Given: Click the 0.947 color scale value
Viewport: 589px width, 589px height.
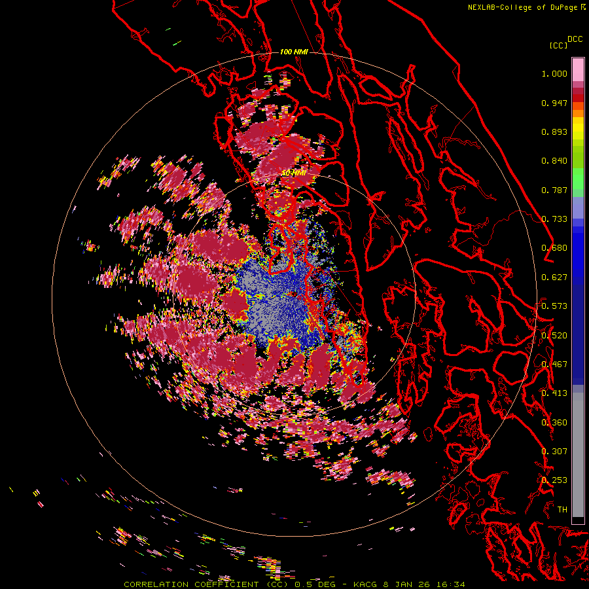Looking at the screenshot, I should point(554,103).
